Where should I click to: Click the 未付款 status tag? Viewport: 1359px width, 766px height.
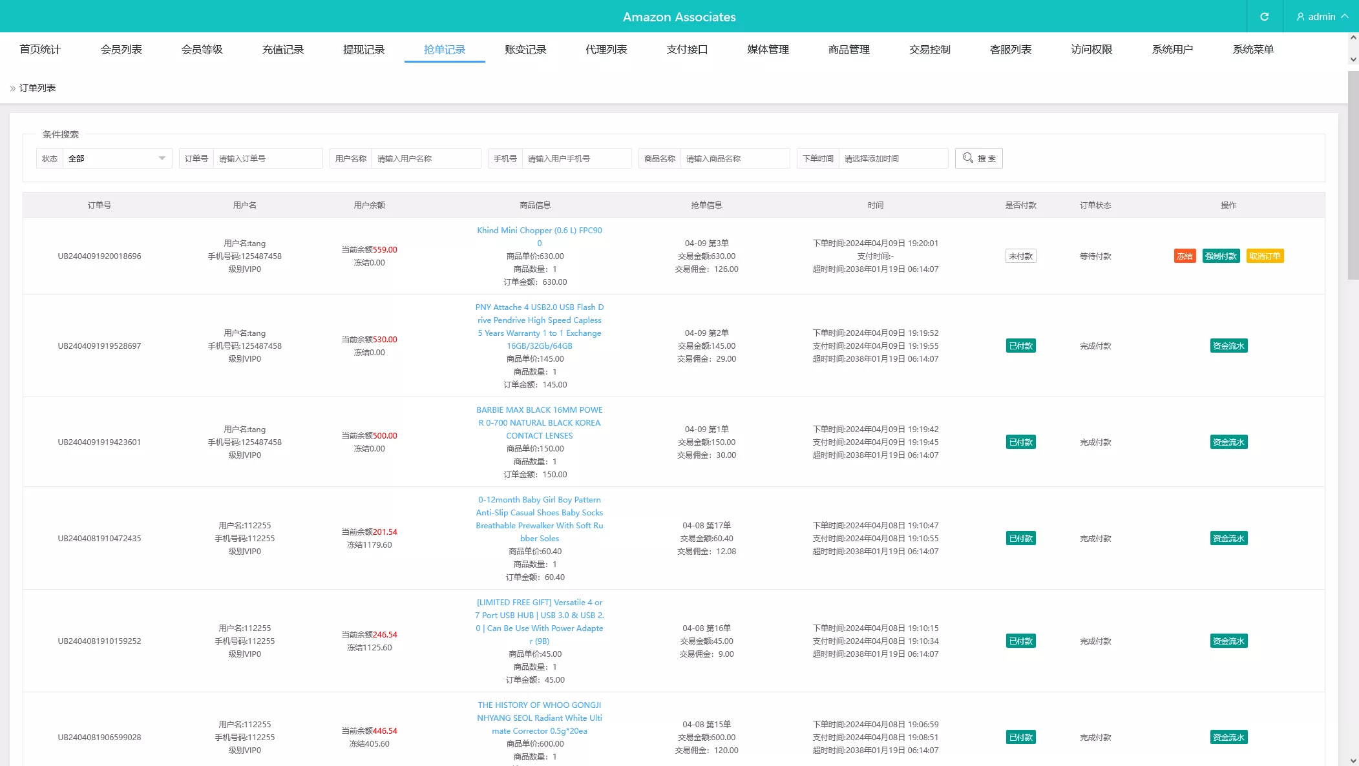tap(1020, 256)
